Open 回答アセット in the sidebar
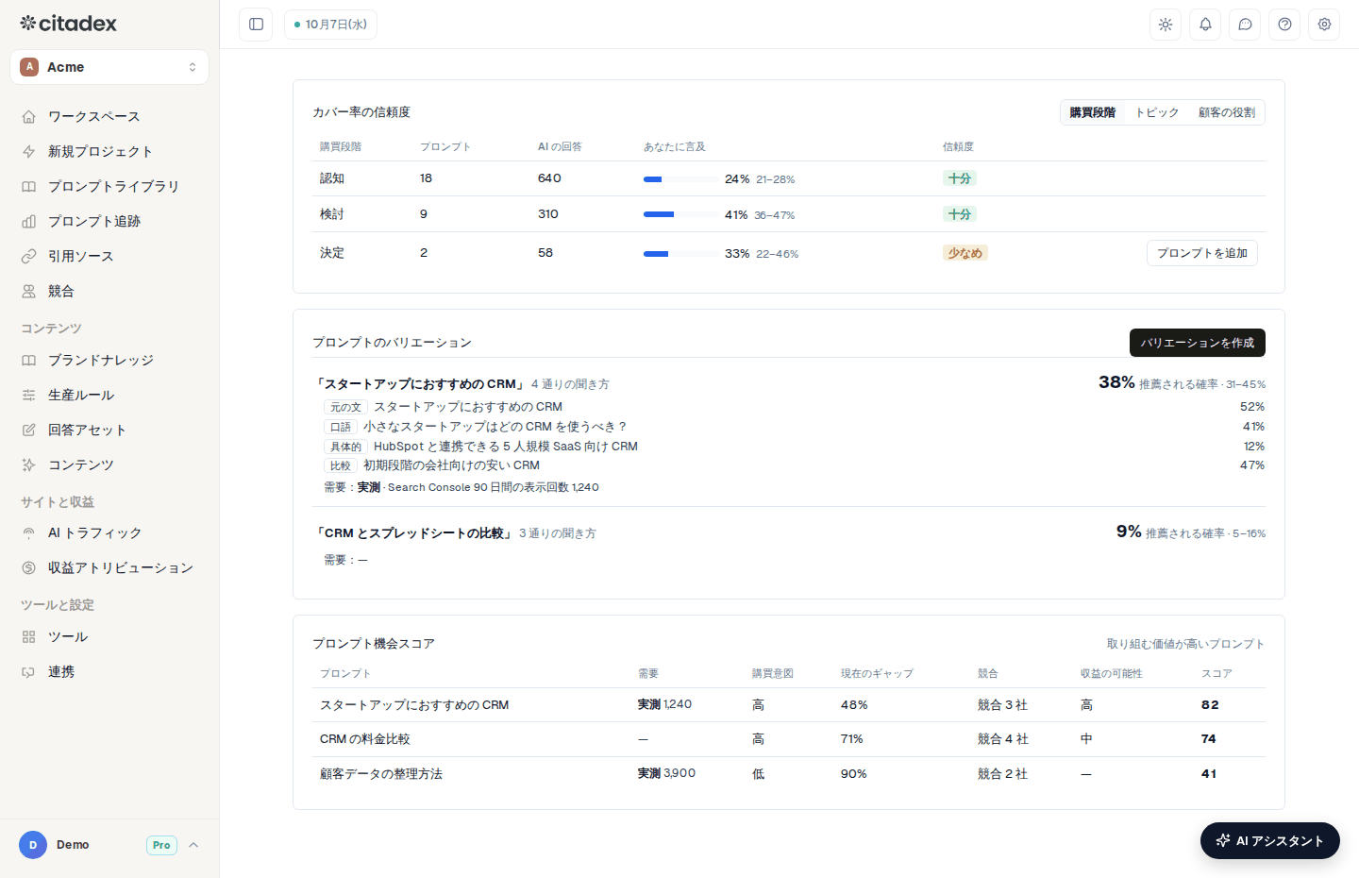Image resolution: width=1359 pixels, height=878 pixels. pos(109,430)
